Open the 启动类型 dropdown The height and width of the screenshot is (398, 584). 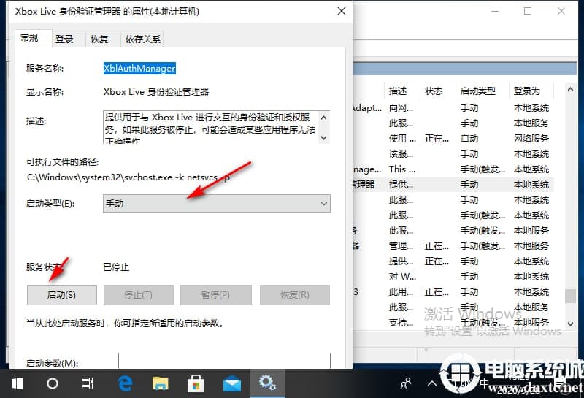pyautogui.click(x=216, y=204)
